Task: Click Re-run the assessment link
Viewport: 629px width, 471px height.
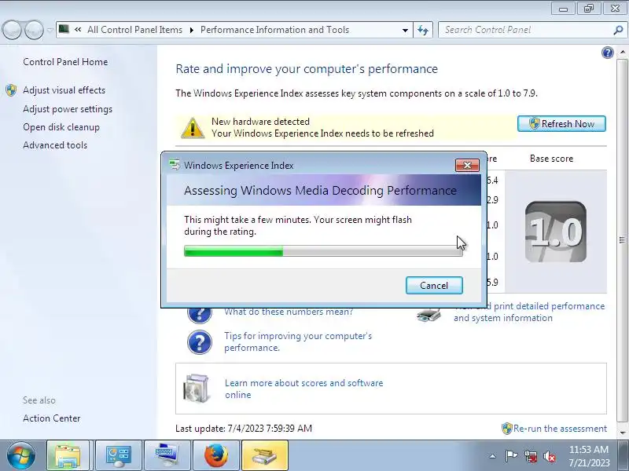Action: coord(560,429)
